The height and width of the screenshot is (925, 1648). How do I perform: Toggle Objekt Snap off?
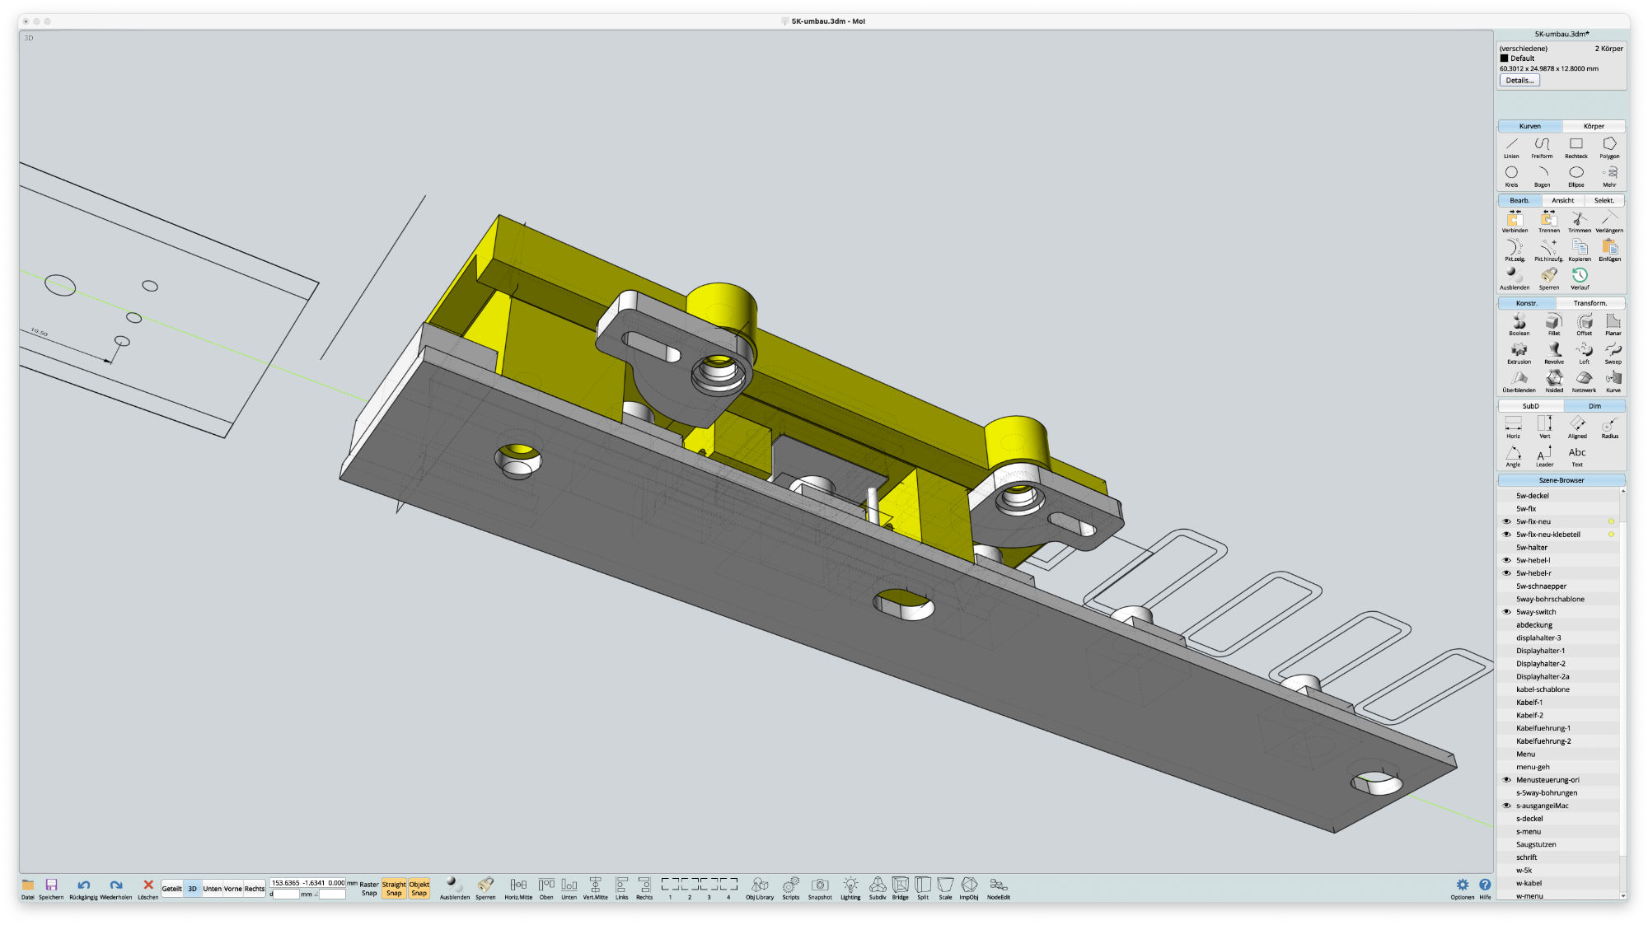(419, 888)
